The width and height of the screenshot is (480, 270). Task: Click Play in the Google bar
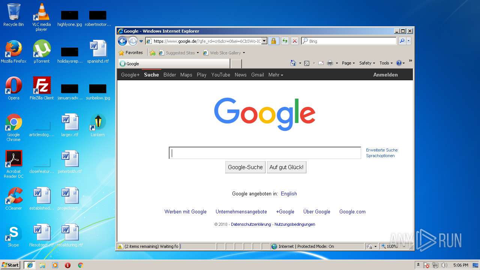pyautogui.click(x=201, y=75)
